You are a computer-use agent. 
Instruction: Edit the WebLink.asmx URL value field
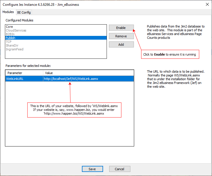pyautogui.click(x=88, y=79)
